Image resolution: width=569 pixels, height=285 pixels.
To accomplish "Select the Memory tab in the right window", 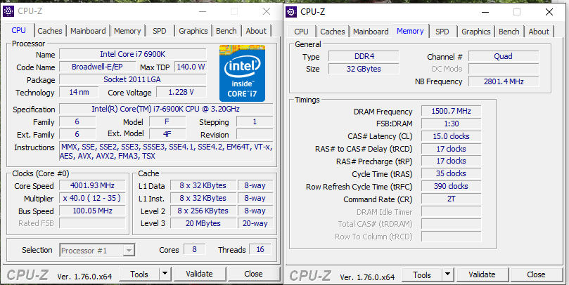I will pos(410,31).
